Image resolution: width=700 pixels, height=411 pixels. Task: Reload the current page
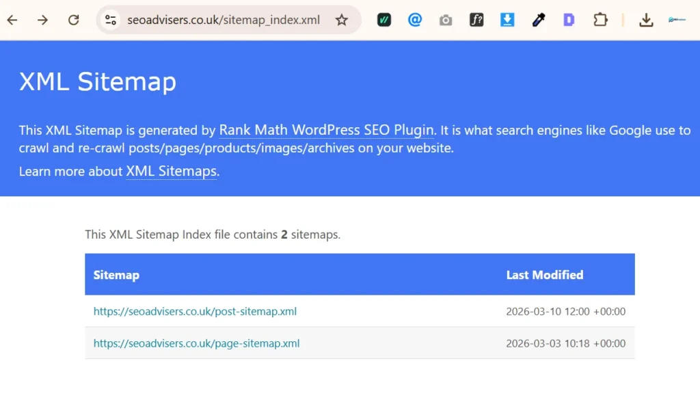(74, 20)
